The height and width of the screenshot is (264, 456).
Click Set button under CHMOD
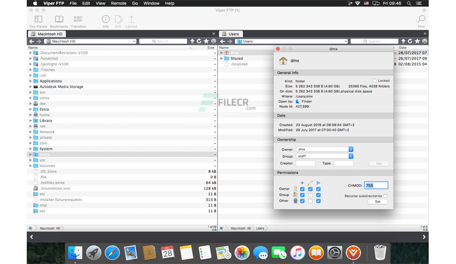377,201
